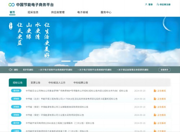Open the 工业碳酸氢钠采购项目招标公告 link
180x132 pixels.
pyautogui.click(x=57, y=107)
